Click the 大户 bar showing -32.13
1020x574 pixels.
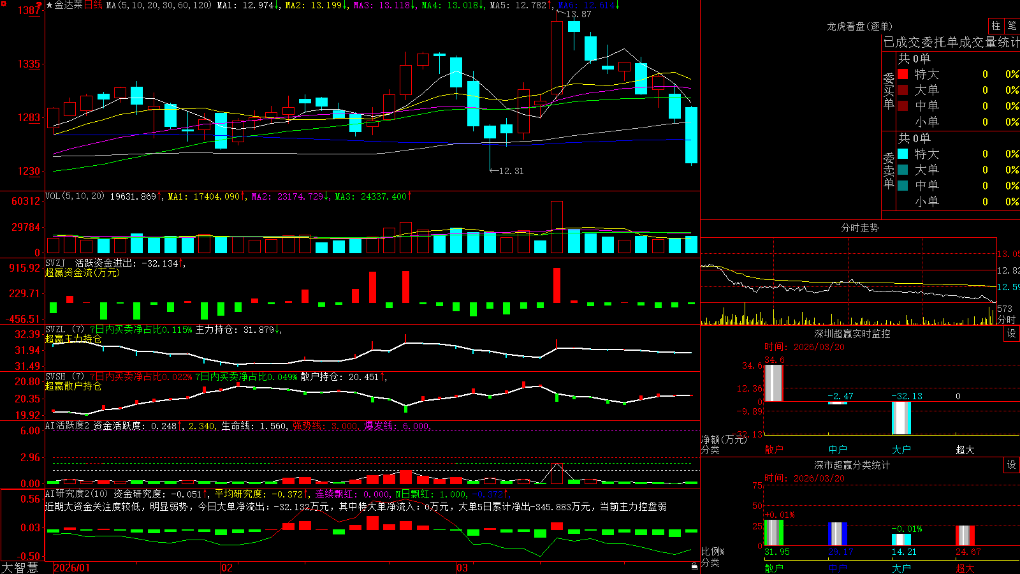pyautogui.click(x=901, y=418)
